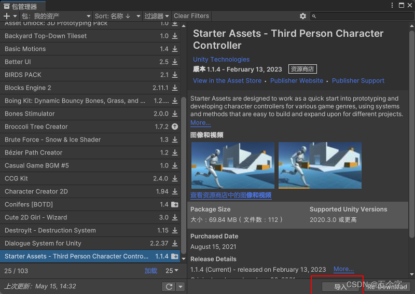Open first running character preview thumbnail
The height and width of the screenshot is (294, 415).
point(233,165)
